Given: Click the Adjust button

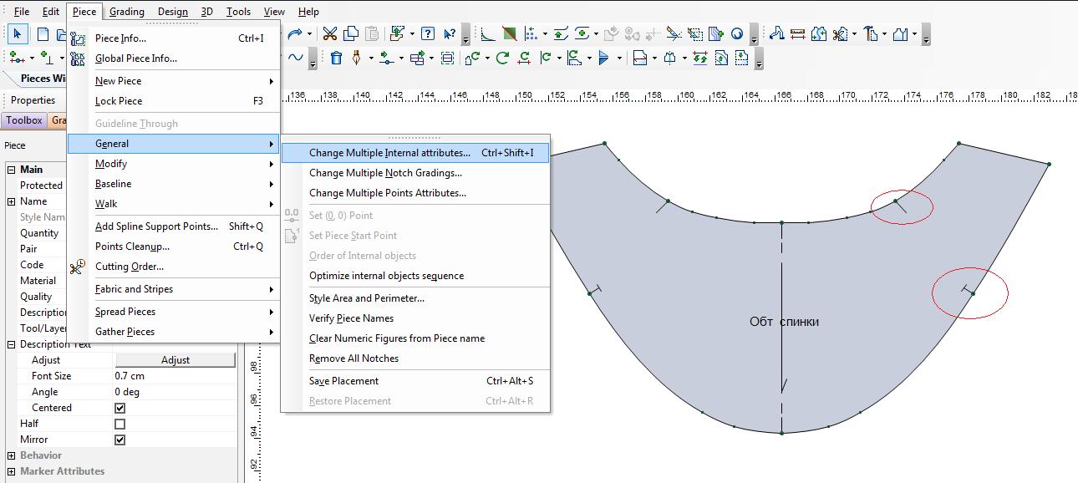Looking at the screenshot, I should tap(175, 360).
